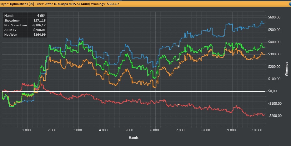Click the Net Won label in legend box
Screen dimensions: 291x146
(11, 34)
